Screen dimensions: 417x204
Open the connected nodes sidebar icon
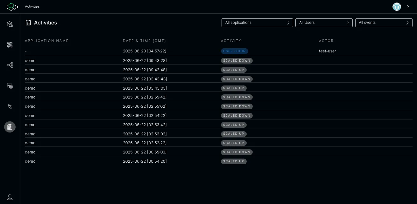point(10,65)
